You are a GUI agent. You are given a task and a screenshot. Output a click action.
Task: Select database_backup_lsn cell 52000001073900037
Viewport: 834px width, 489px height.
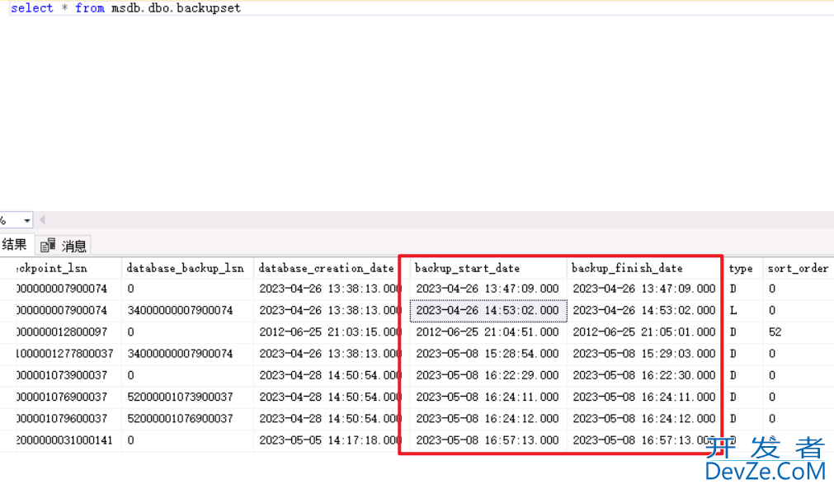187,397
